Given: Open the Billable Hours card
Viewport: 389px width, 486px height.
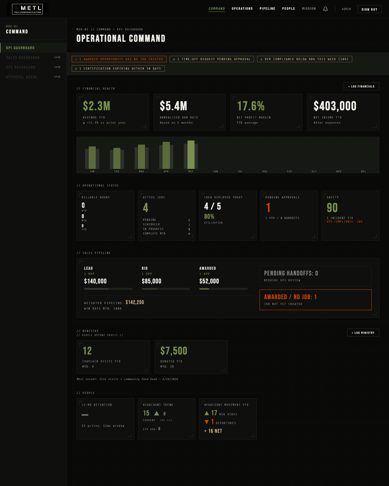Looking at the screenshot, I should click(x=105, y=216).
